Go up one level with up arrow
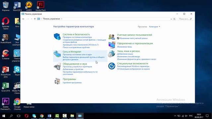The width and height of the screenshot is (212, 119). coord(35,19)
